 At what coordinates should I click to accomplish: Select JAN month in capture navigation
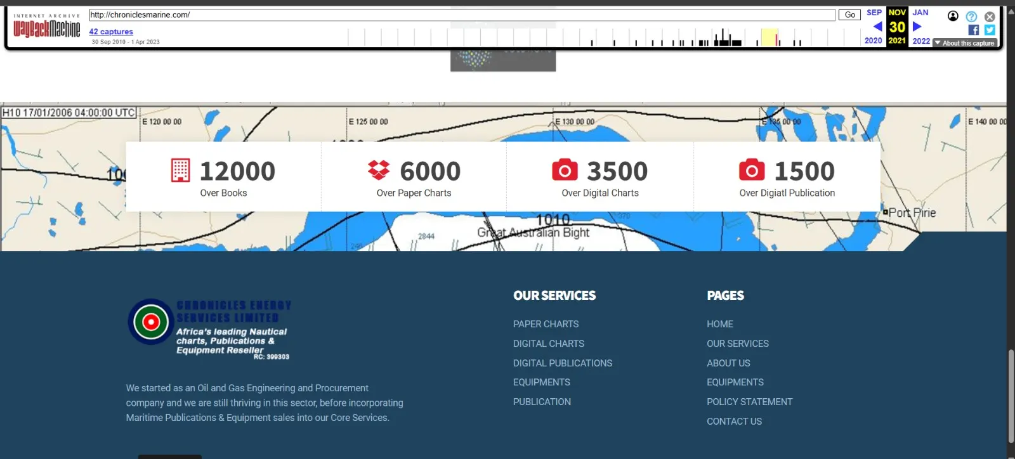point(920,13)
